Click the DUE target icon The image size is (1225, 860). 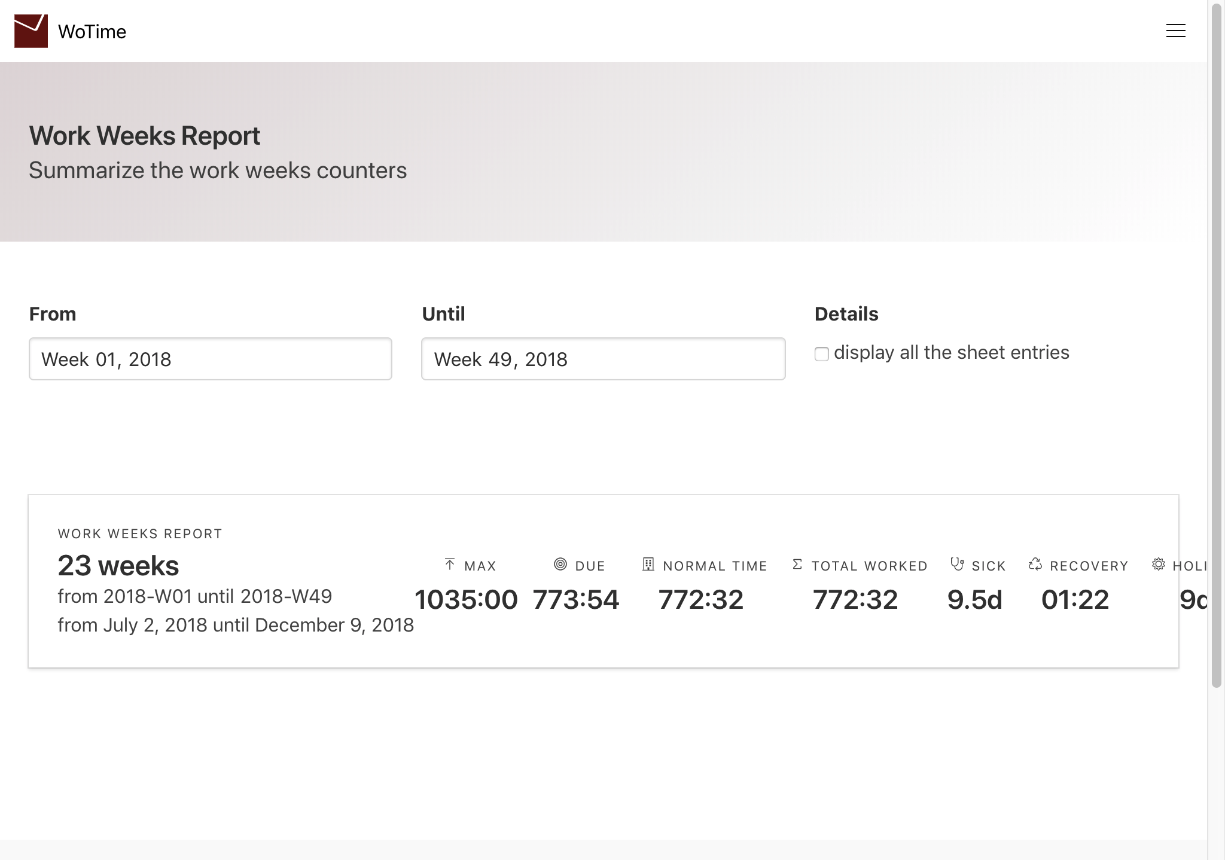coord(560,564)
